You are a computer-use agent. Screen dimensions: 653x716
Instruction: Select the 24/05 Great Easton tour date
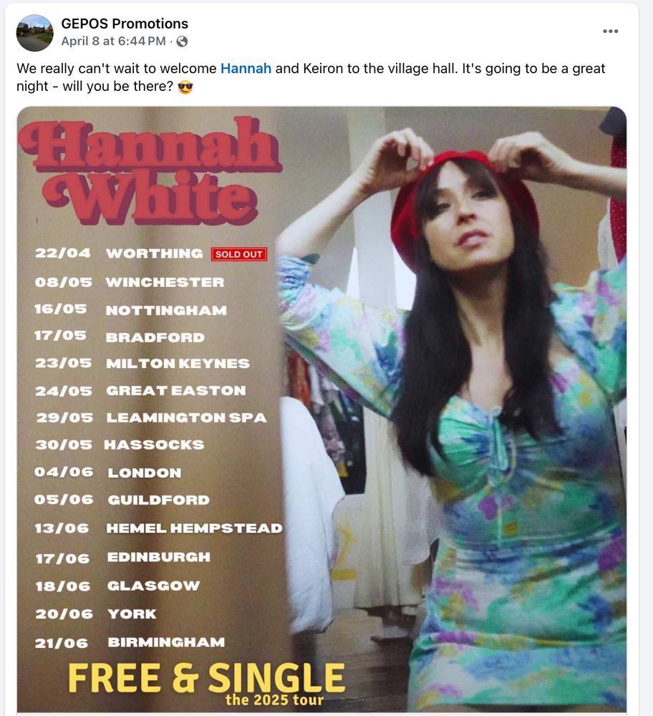click(x=140, y=391)
